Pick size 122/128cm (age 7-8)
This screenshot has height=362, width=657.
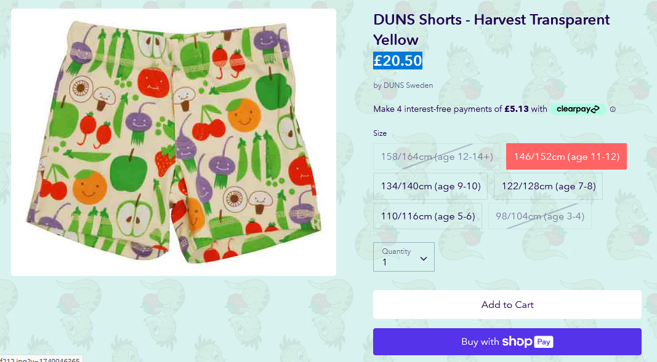(x=549, y=186)
